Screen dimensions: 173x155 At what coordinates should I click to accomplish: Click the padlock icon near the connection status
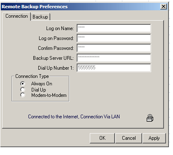pos(150,118)
